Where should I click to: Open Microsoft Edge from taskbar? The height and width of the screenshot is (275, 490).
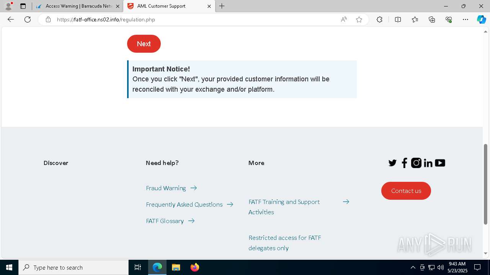coord(157,267)
